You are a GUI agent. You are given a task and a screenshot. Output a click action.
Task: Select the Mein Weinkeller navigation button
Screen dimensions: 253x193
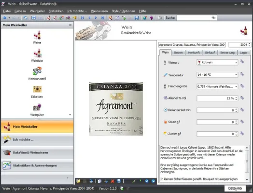click(x=37, y=126)
